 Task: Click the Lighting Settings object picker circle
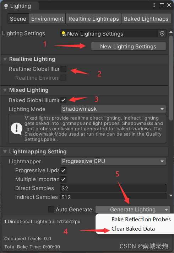click(162, 33)
